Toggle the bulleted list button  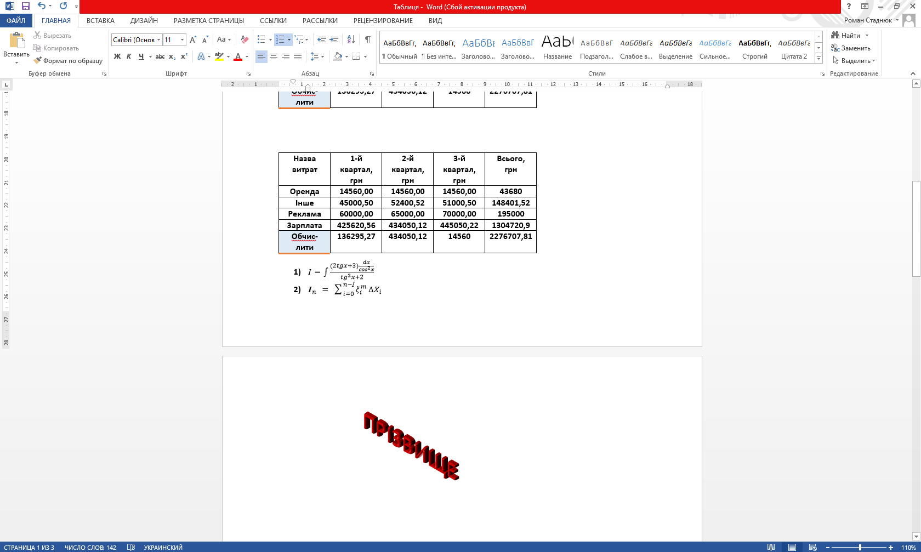click(261, 39)
